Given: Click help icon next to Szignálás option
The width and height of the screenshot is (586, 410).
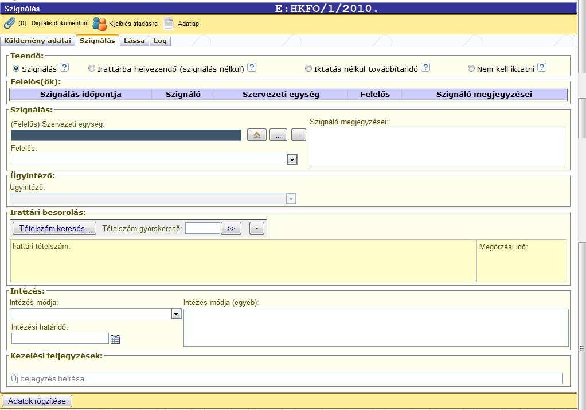Looking at the screenshot, I should tap(65, 67).
